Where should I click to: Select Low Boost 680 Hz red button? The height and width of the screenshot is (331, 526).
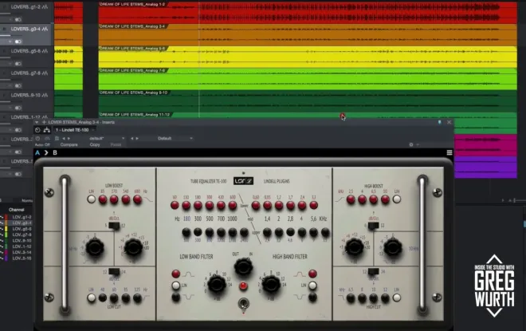click(x=138, y=199)
